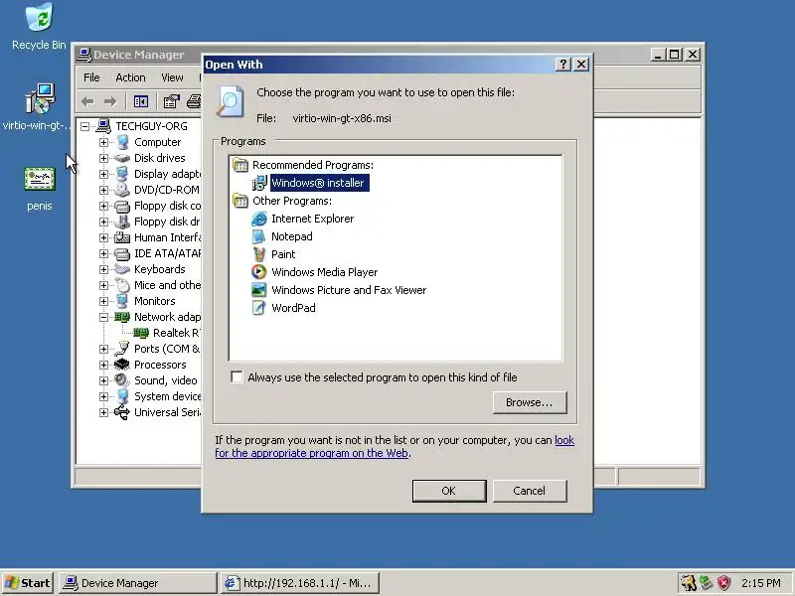Click the Processors category icon
Image resolution: width=795 pixels, height=596 pixels.
click(122, 365)
